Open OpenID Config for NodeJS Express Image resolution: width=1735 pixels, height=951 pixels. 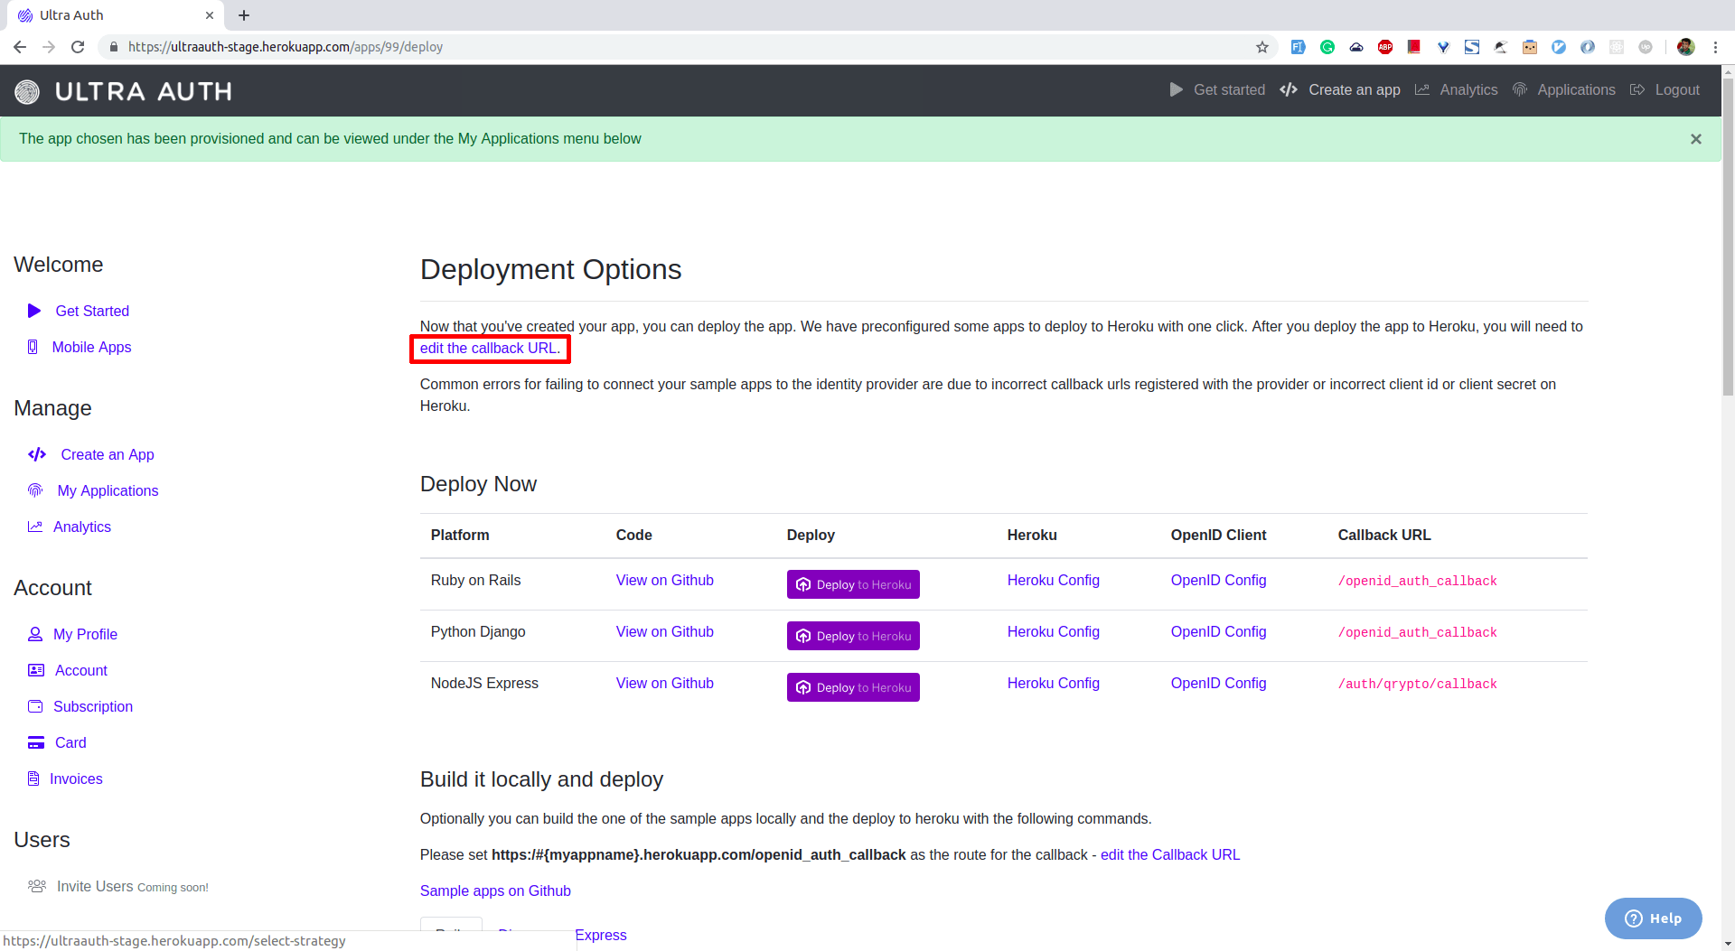pyautogui.click(x=1218, y=684)
